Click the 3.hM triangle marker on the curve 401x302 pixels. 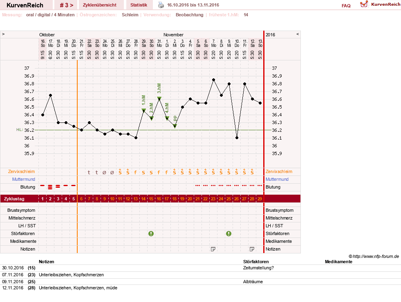tap(159, 98)
